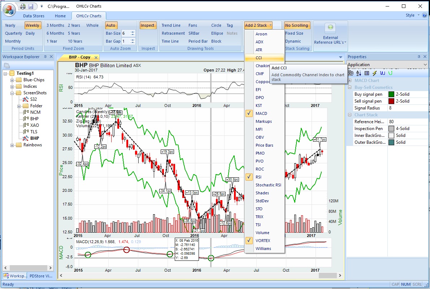Collapse the Chart Stack property group
The width and height of the screenshot is (430, 289).
click(349, 115)
